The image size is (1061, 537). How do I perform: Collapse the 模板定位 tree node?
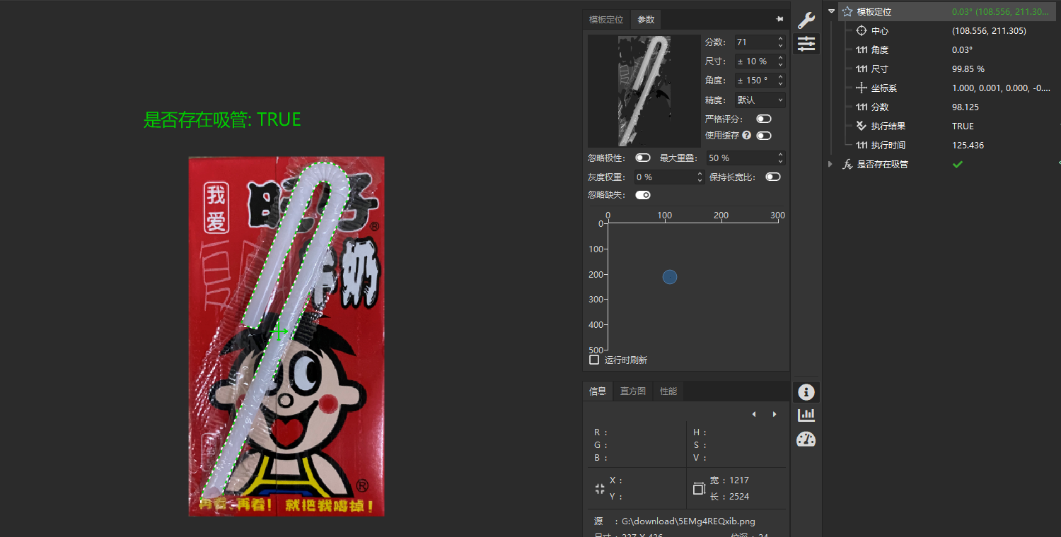832,11
